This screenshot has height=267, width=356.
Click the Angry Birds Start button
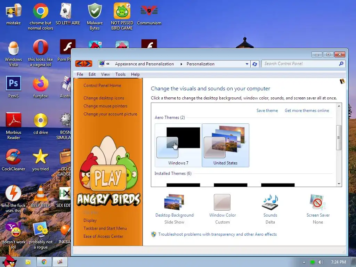pyautogui.click(x=9, y=261)
